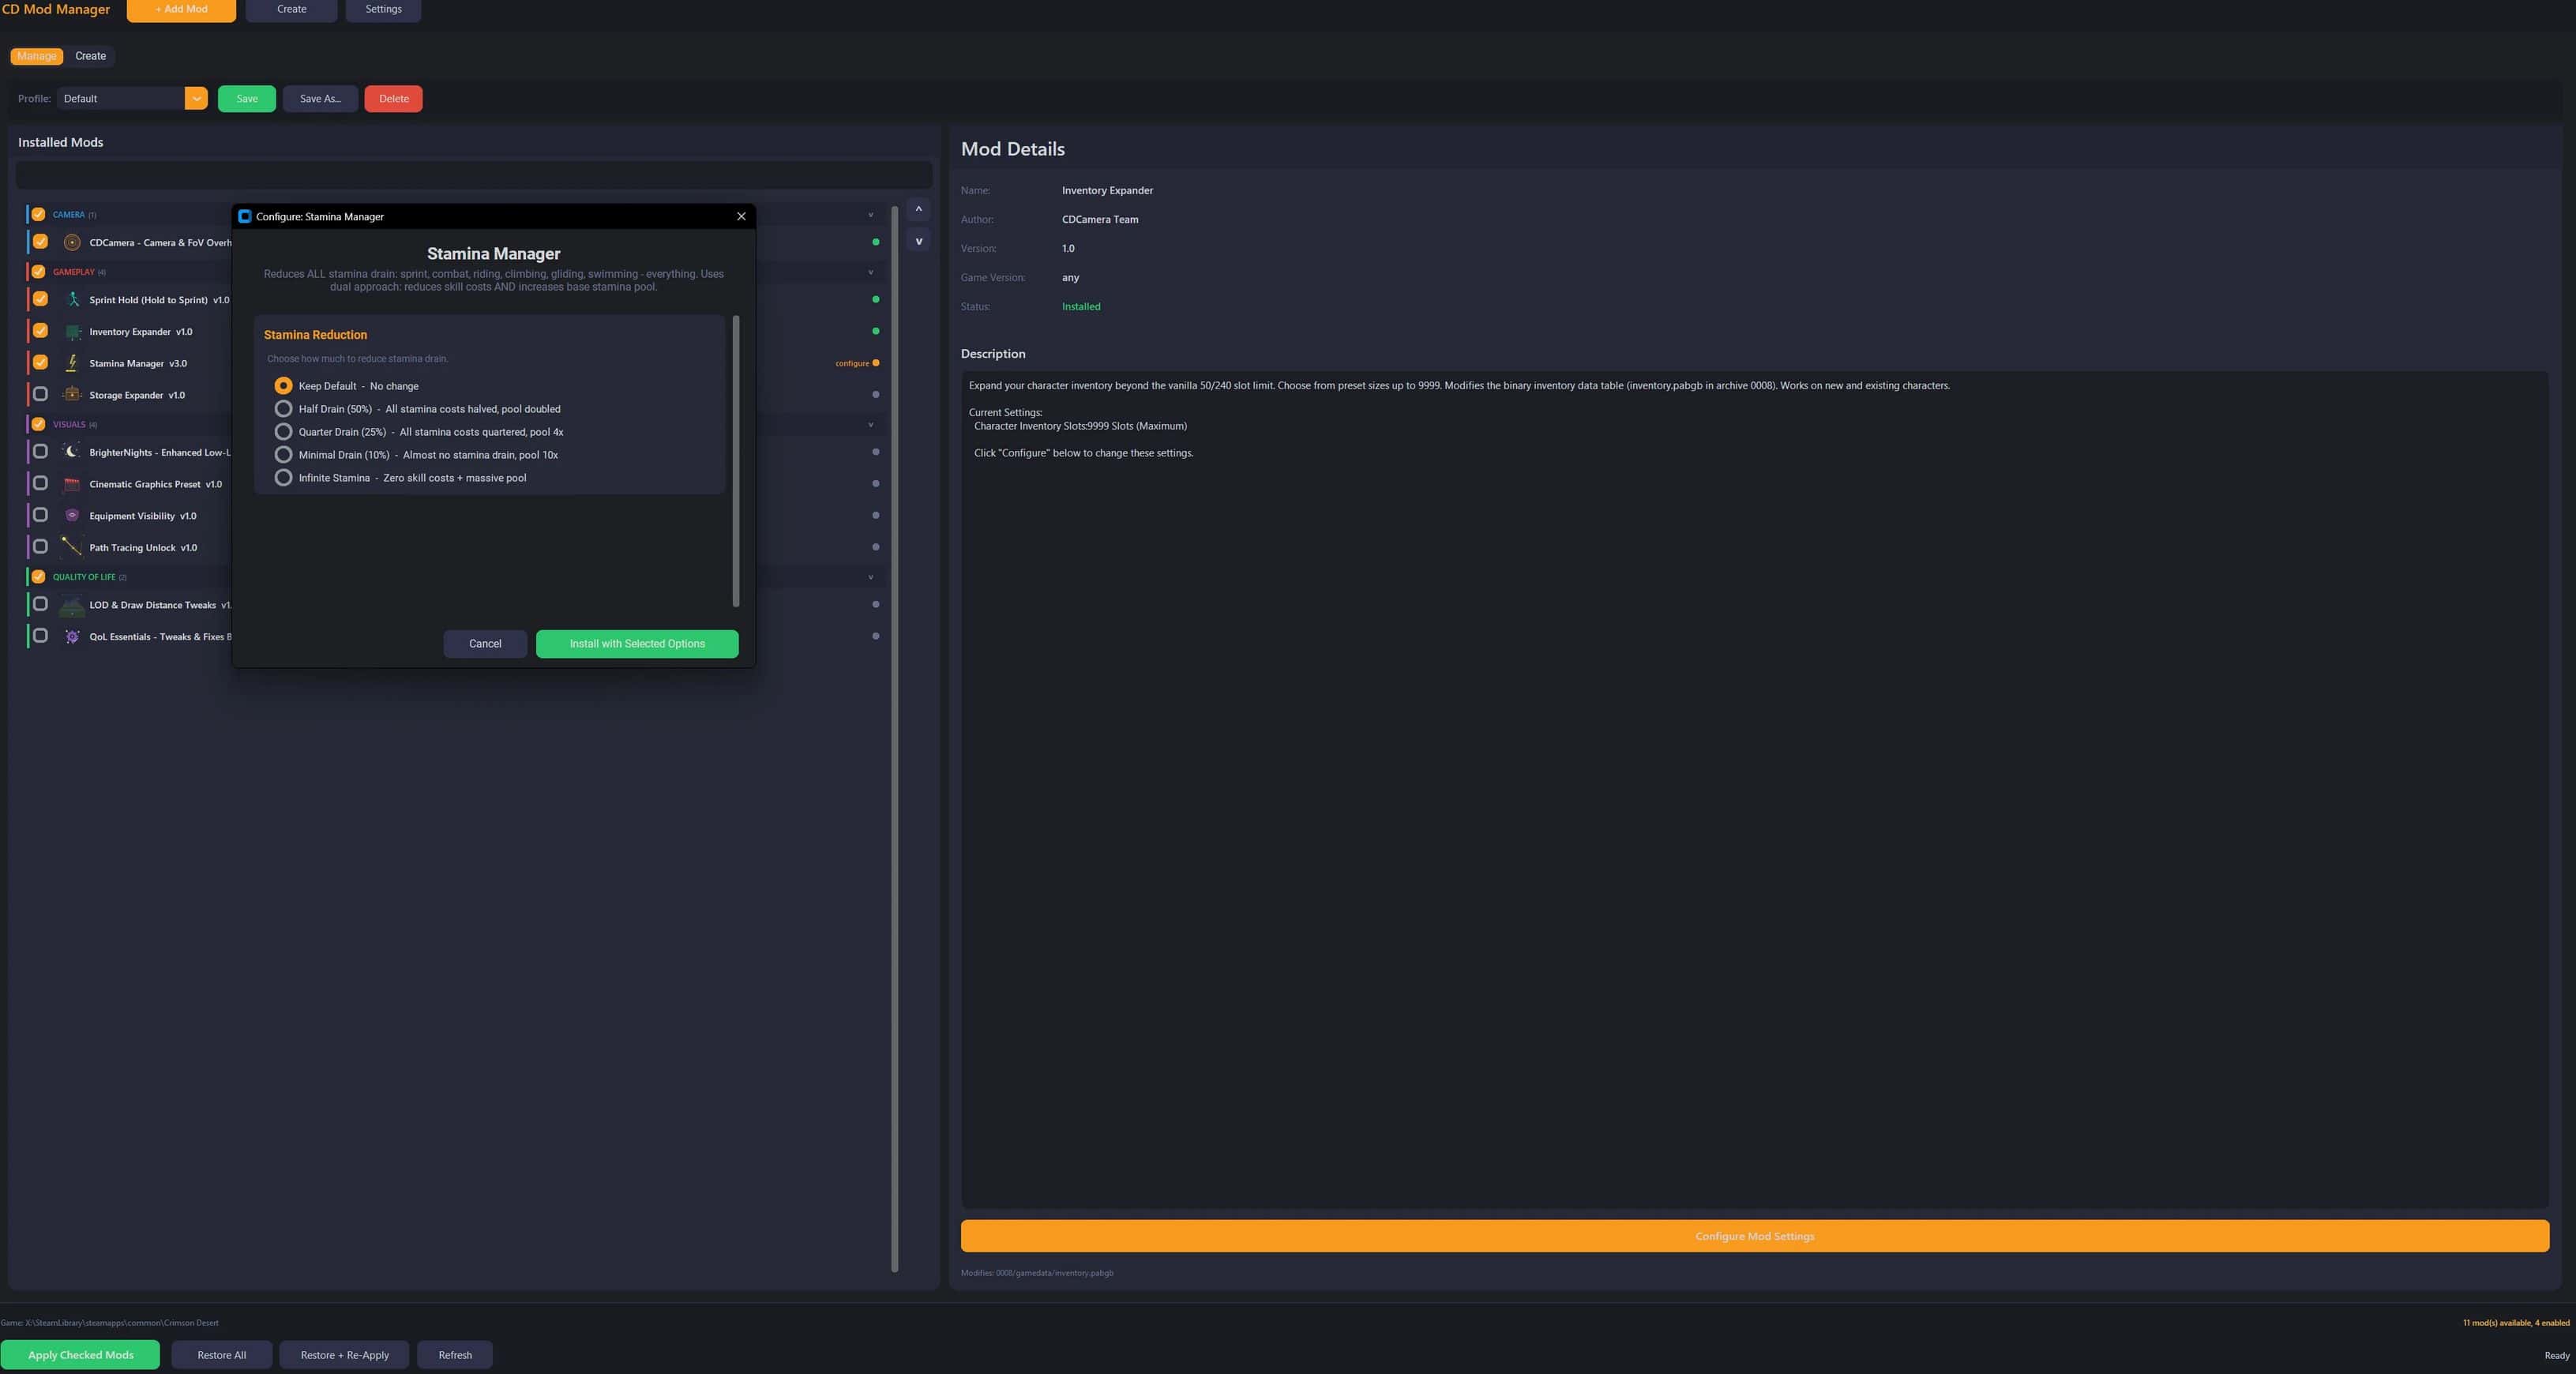Move mod up with arrow button
Image resolution: width=2576 pixels, height=1374 pixels.
pos(918,209)
